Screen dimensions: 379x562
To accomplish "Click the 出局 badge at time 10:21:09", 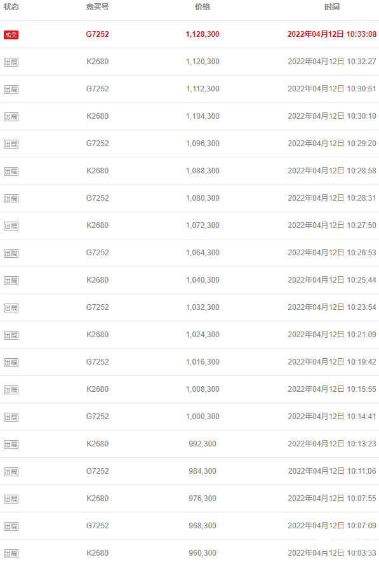I will pos(11,335).
